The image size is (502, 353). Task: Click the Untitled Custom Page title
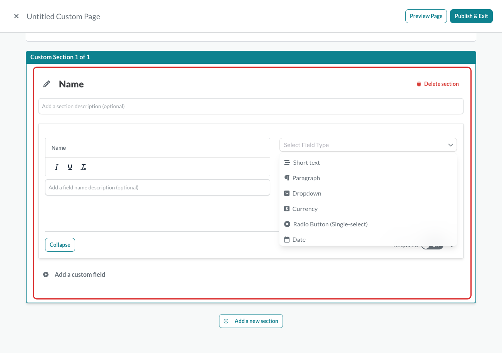coord(64,17)
